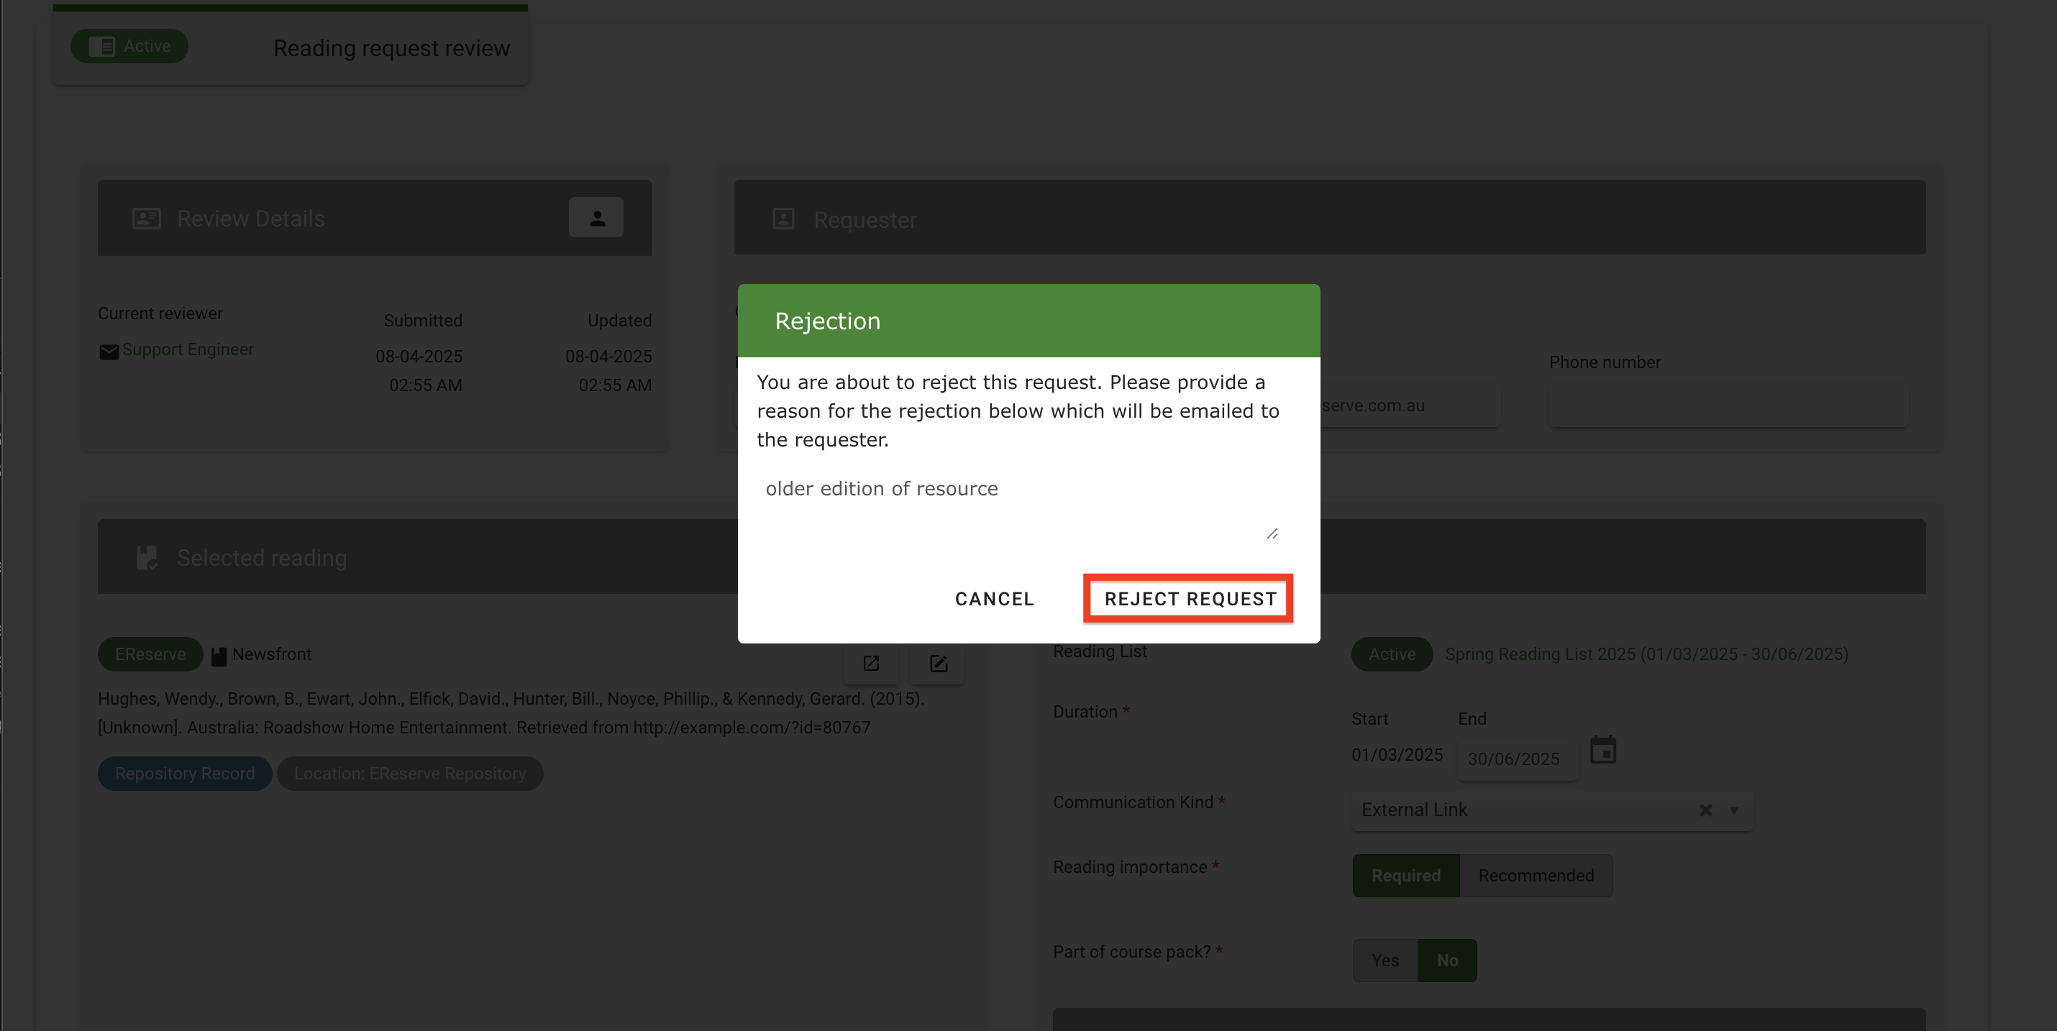
Task: Clear the External Link selection
Action: pyautogui.click(x=1705, y=810)
